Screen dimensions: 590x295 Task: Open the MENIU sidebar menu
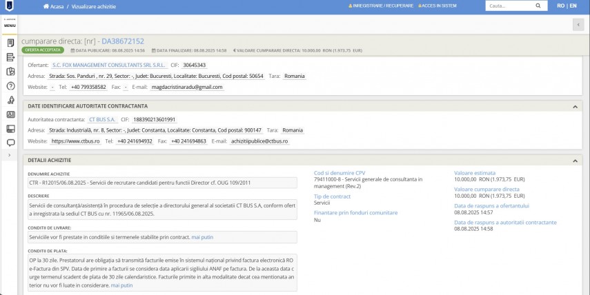tap(10, 24)
